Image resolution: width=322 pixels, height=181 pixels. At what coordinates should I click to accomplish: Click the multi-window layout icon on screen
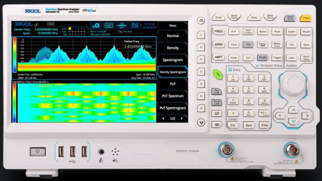135,26
